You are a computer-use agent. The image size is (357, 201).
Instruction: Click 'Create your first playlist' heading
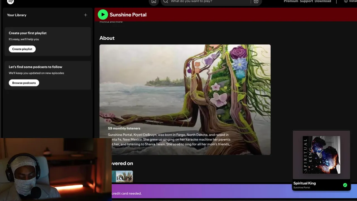tap(28, 33)
